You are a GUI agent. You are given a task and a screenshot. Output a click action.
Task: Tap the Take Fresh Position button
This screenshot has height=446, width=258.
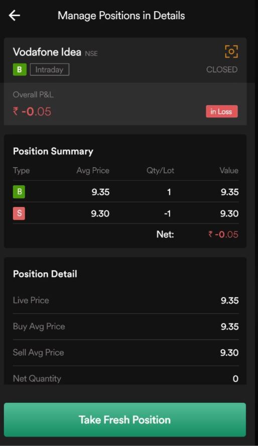coord(125,420)
